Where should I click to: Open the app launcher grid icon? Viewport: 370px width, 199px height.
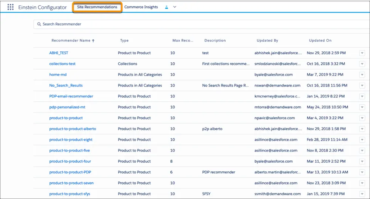click(10, 7)
